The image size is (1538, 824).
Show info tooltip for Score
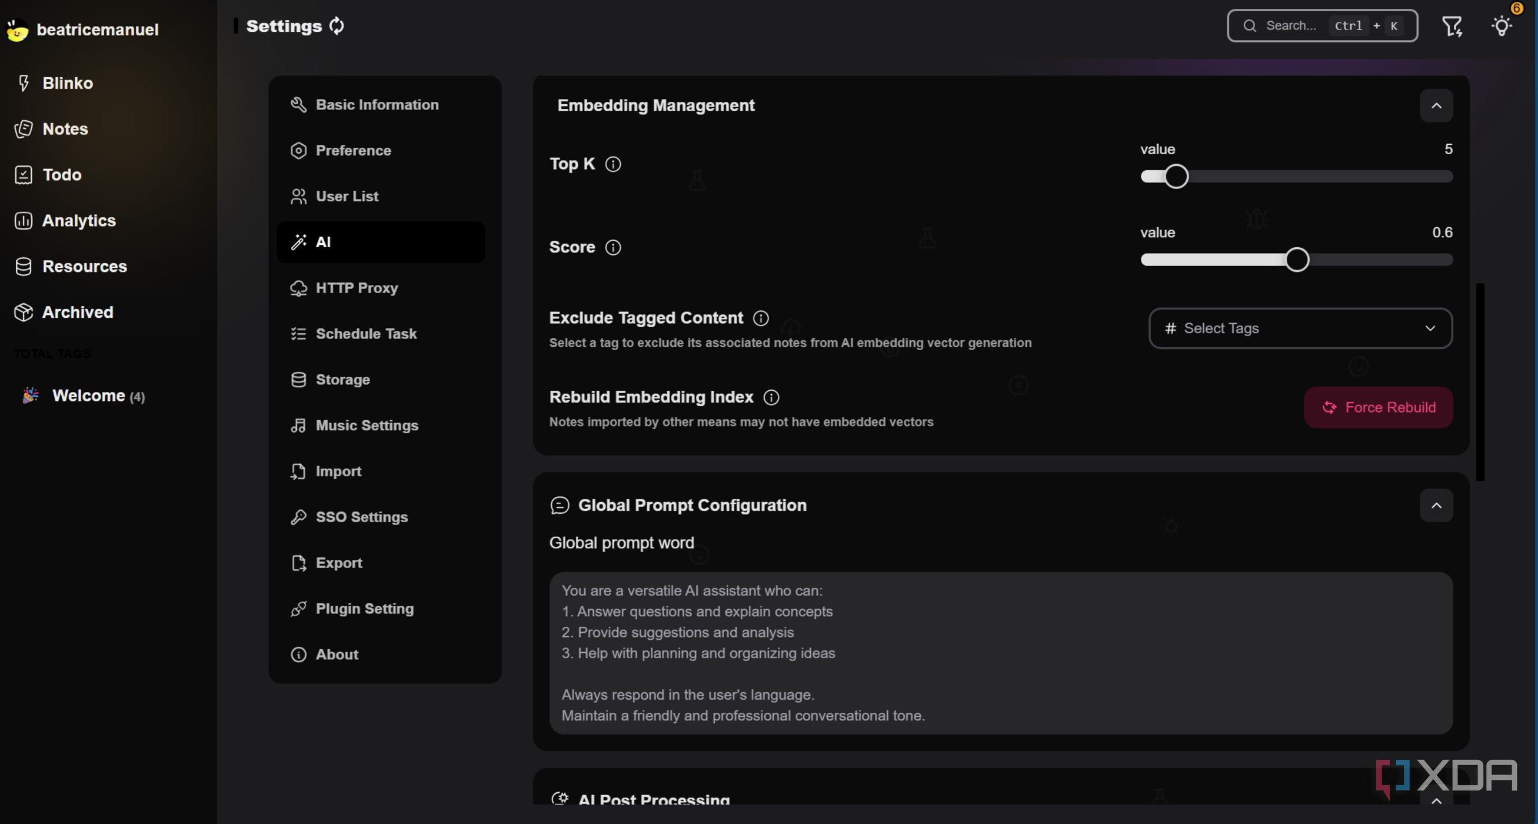coord(612,247)
